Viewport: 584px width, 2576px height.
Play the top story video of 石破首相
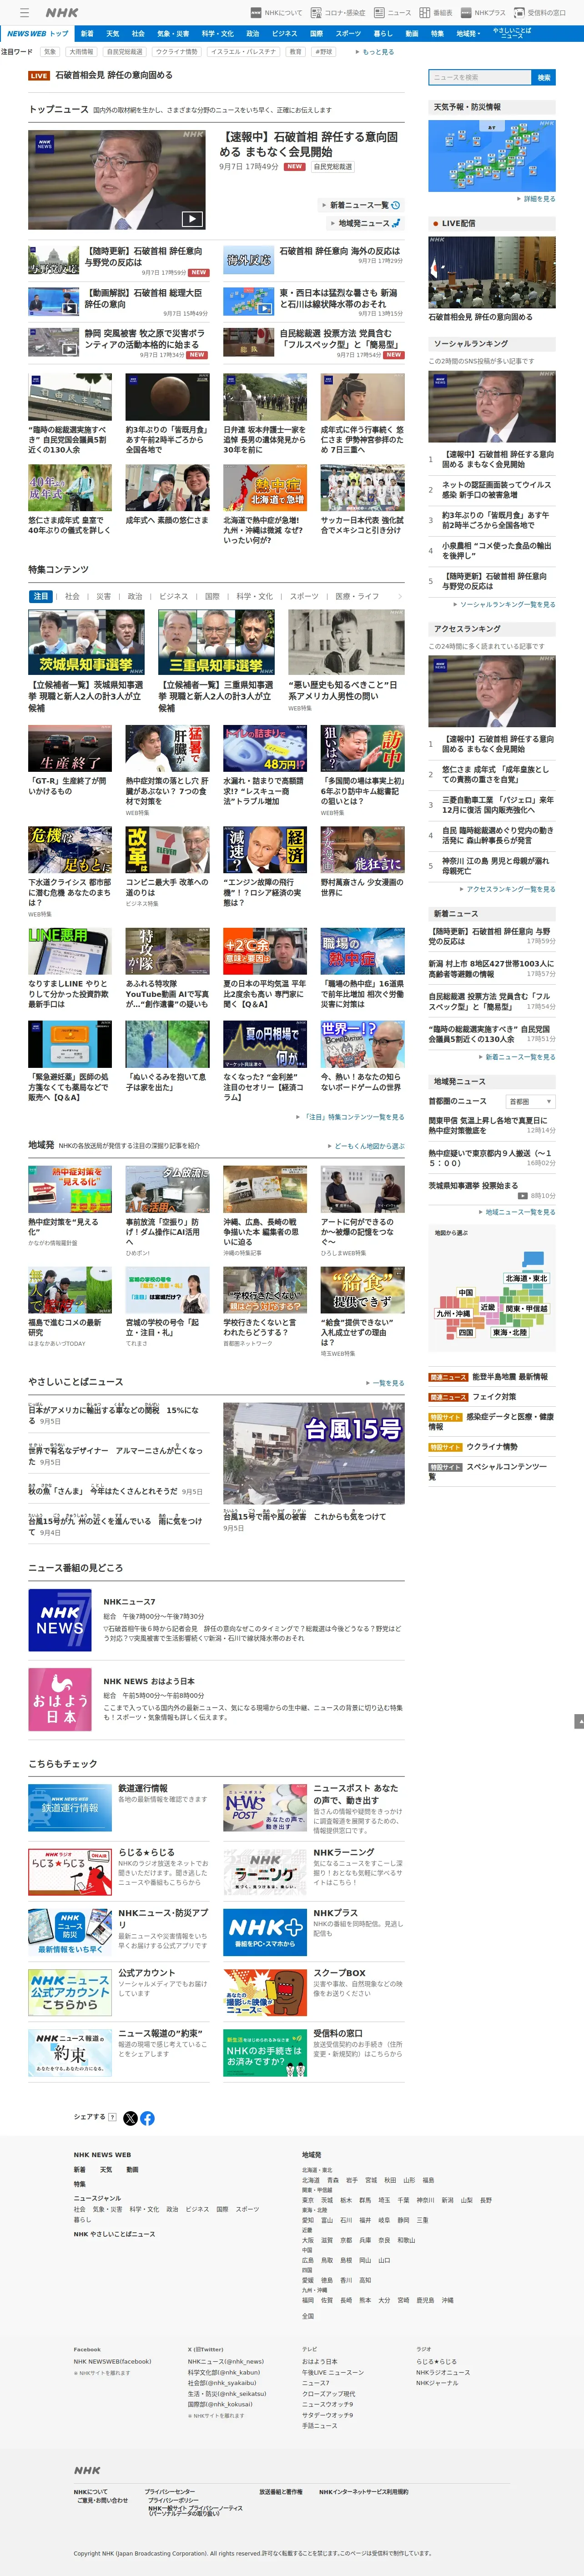(x=116, y=179)
